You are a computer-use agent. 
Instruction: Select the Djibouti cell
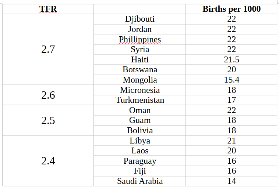coord(139,19)
